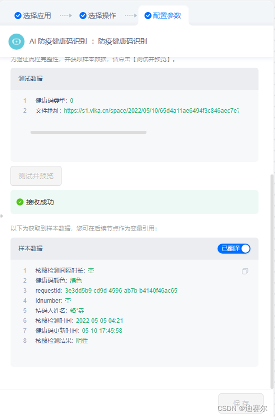Click the checkmark icon before 选择操作
This screenshot has width=275, height=417.
tap(82, 16)
